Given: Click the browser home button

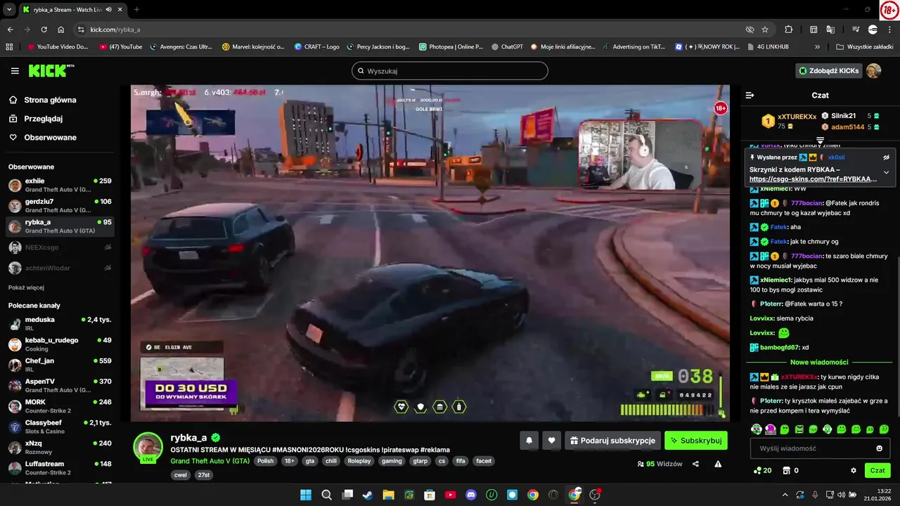Looking at the screenshot, I should point(61,30).
